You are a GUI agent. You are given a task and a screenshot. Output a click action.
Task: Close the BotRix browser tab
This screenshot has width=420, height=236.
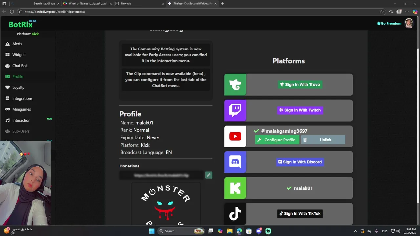pyautogui.click(x=215, y=4)
